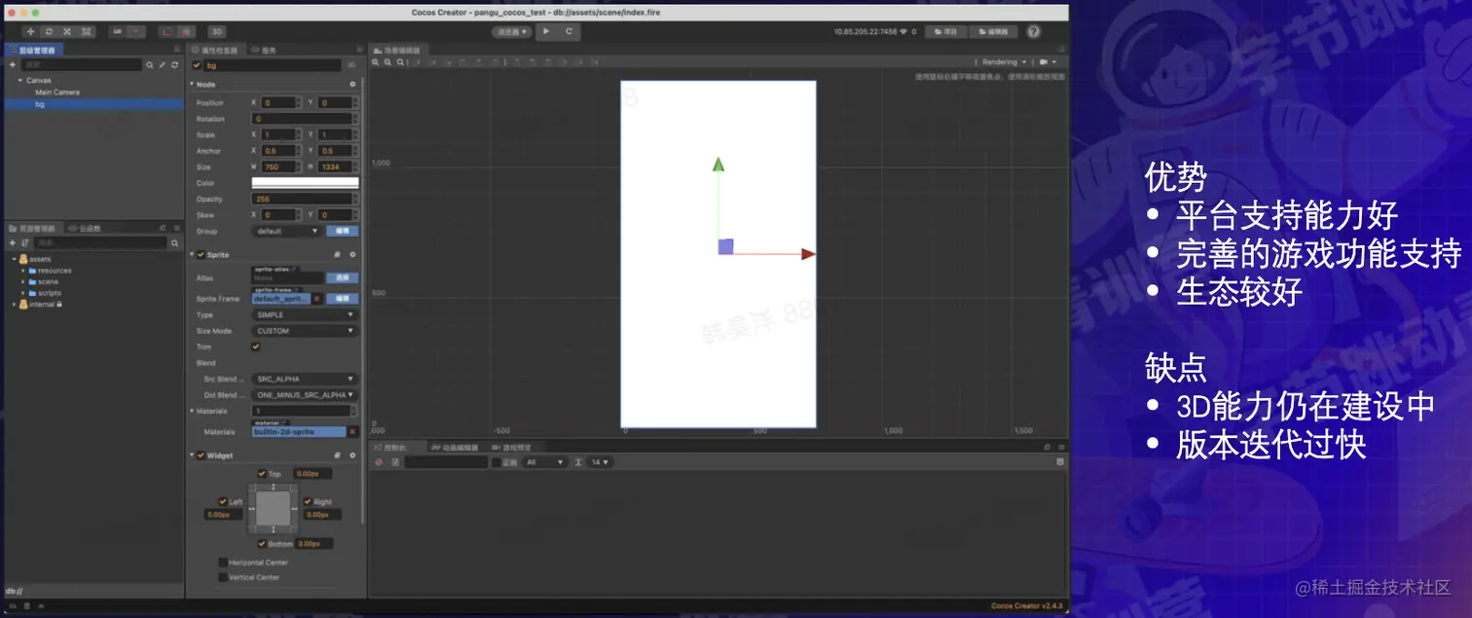The height and width of the screenshot is (618, 1472).
Task: Click the hierarchy search input field
Action: point(82,65)
